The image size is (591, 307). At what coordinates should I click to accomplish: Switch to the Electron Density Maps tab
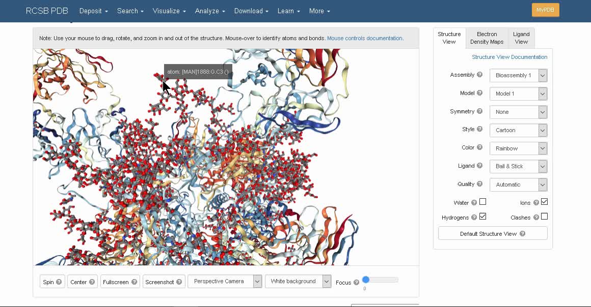[487, 38]
